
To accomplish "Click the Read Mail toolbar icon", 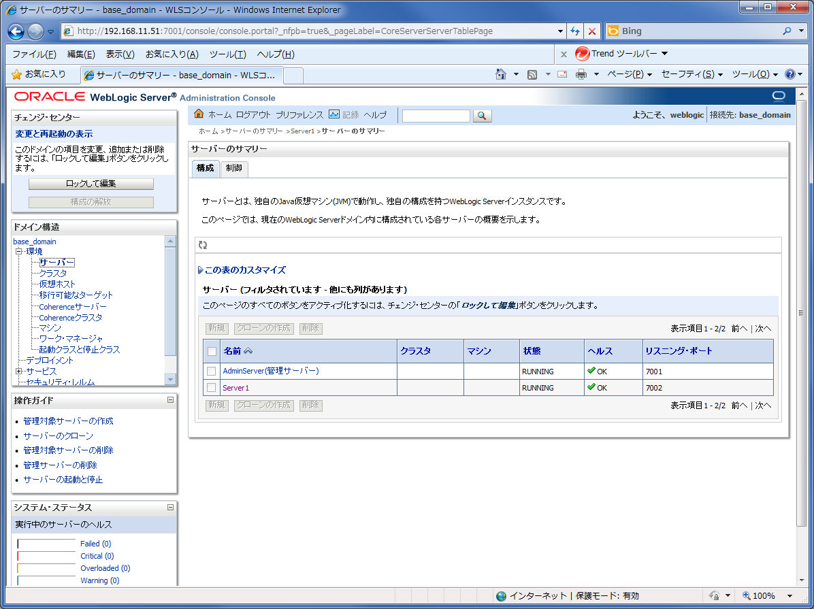I will click(x=561, y=74).
